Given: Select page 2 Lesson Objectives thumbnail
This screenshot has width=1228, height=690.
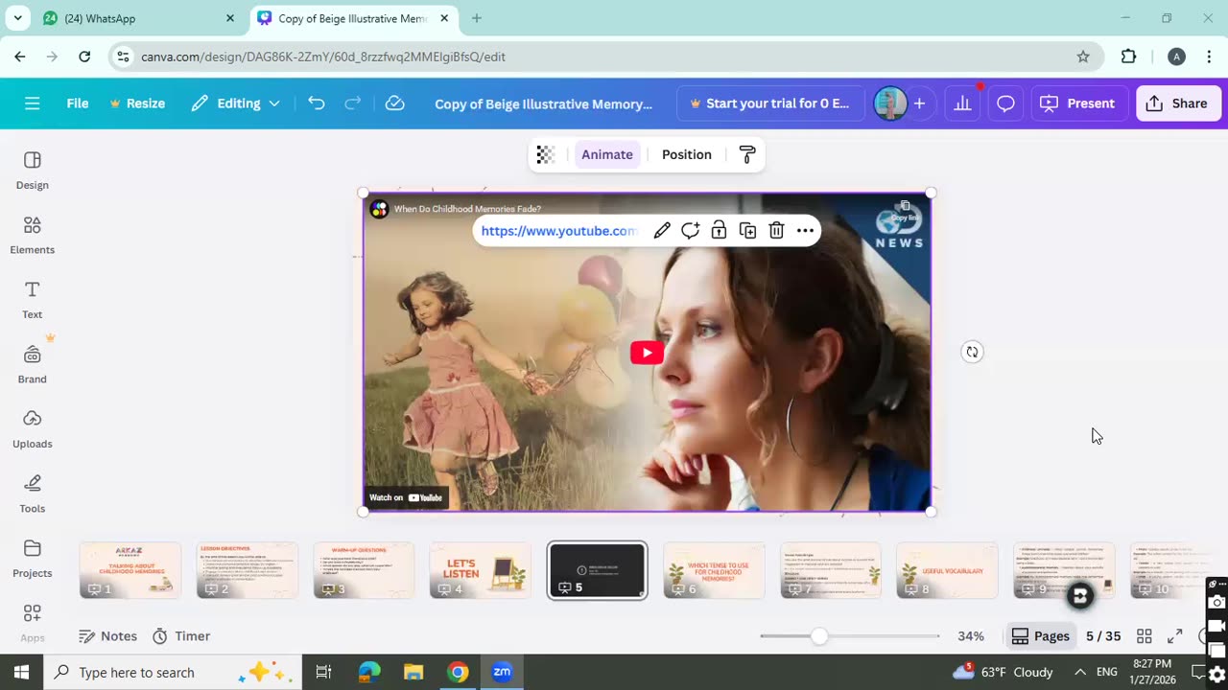Looking at the screenshot, I should click(248, 570).
